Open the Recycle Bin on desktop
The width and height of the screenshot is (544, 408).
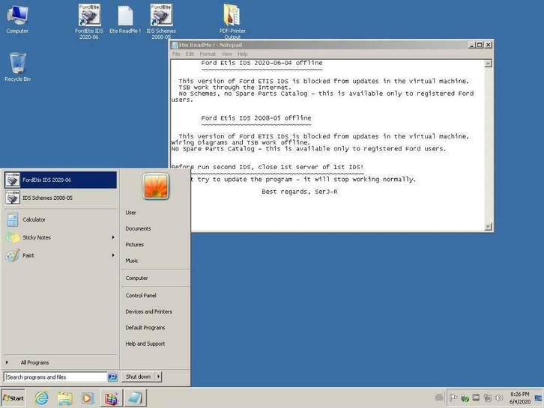click(18, 64)
